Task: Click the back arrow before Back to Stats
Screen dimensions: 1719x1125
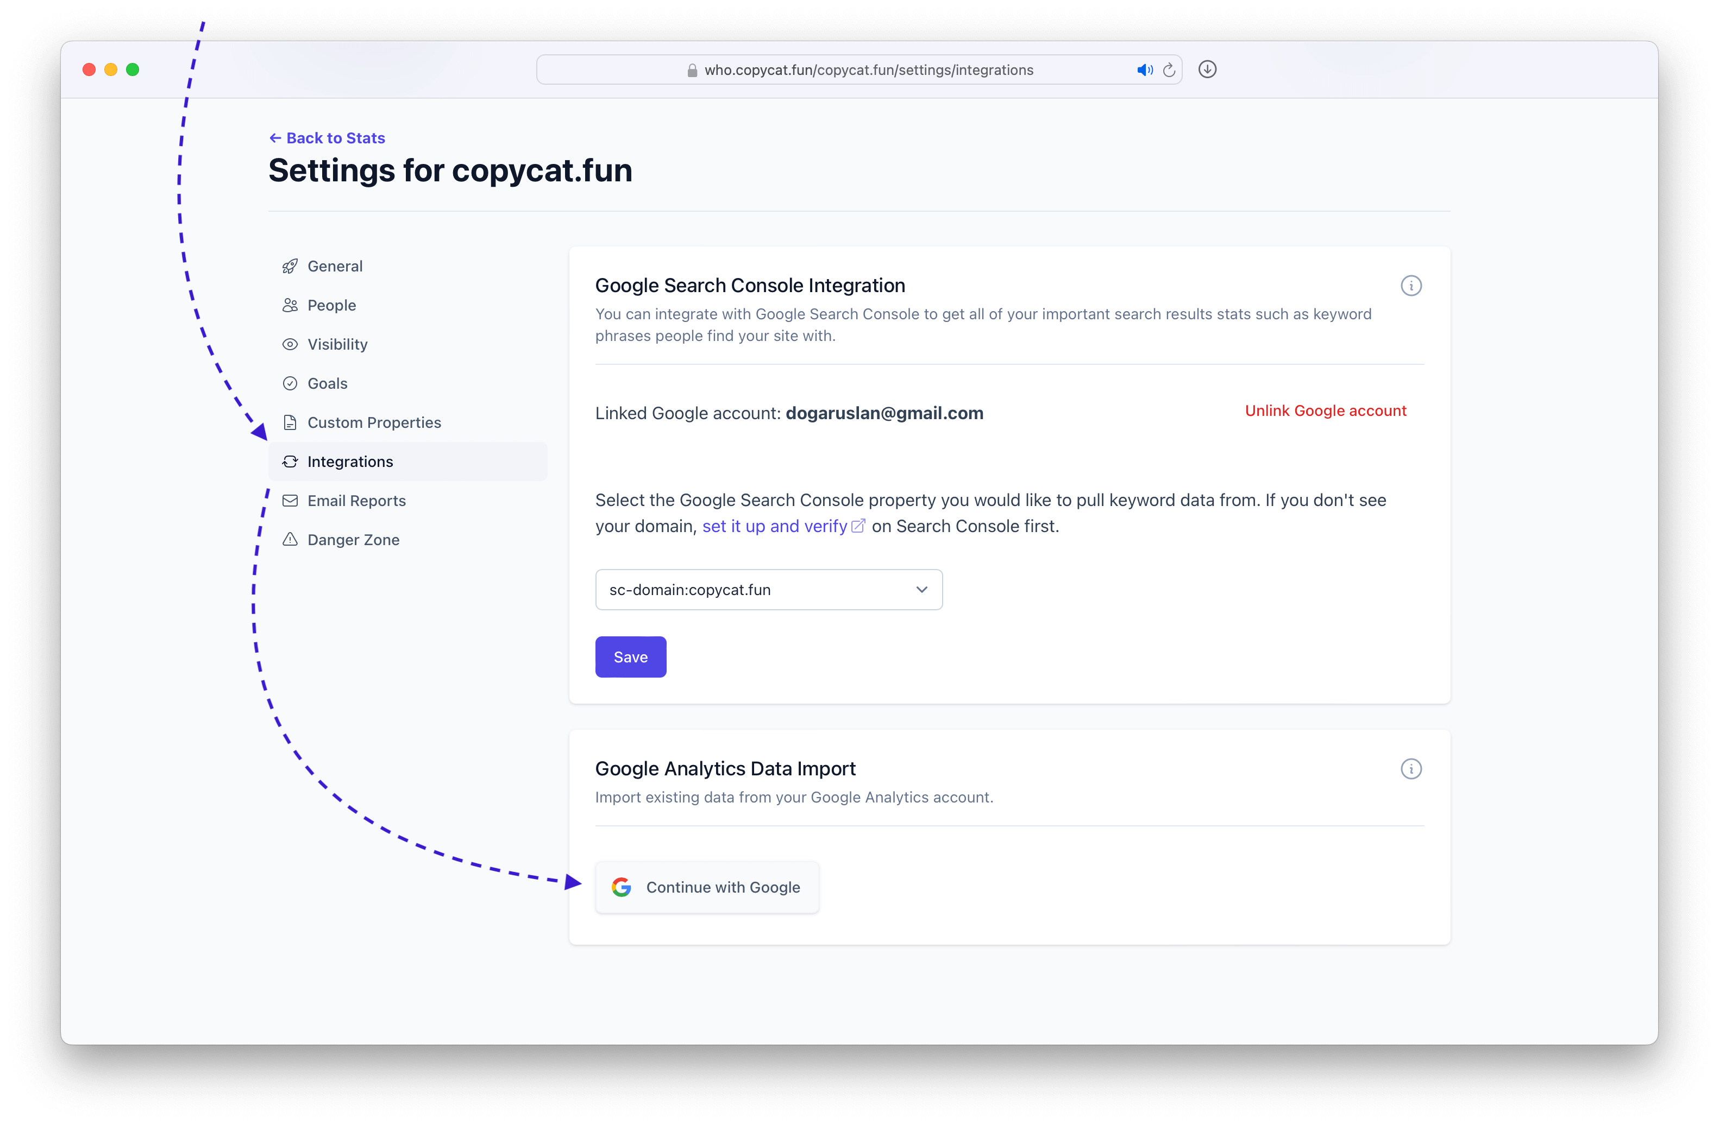Action: 275,138
